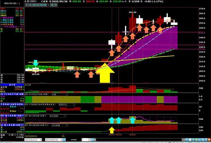This screenshot has height=143, width=211.
Task: Adjust the stepper beside the value 3
Action: (x=89, y=140)
